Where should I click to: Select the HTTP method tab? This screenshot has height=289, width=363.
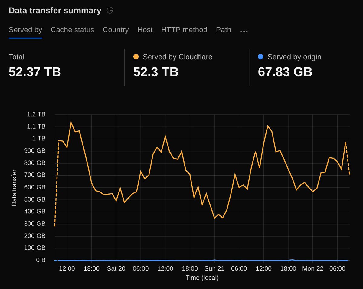(x=185, y=30)
